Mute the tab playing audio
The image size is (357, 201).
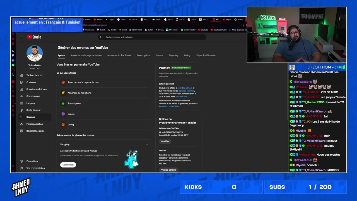217,20
